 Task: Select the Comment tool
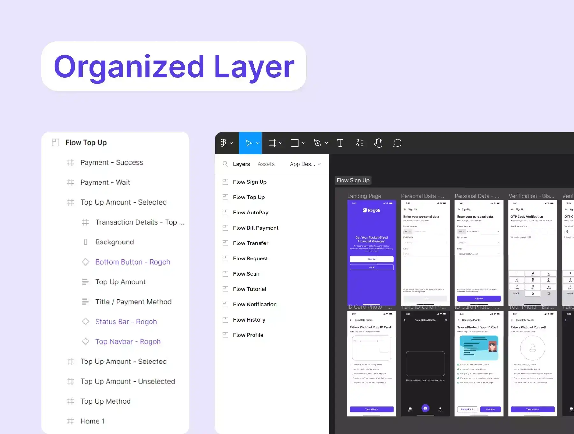(397, 143)
